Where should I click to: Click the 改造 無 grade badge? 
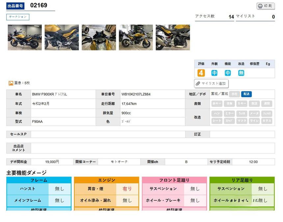click(x=241, y=73)
